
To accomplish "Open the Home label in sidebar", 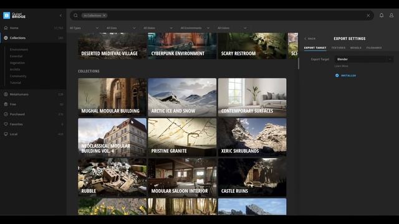I will 14,28.
